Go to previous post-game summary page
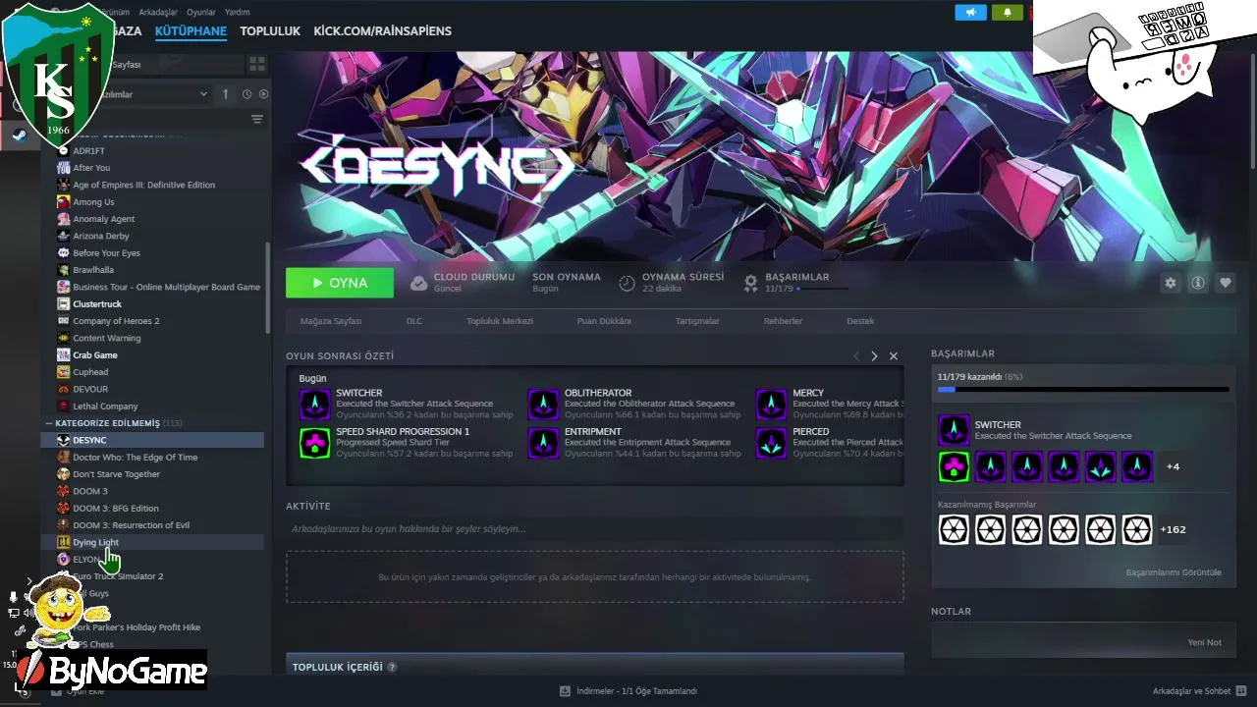The height and width of the screenshot is (707, 1257). [855, 355]
